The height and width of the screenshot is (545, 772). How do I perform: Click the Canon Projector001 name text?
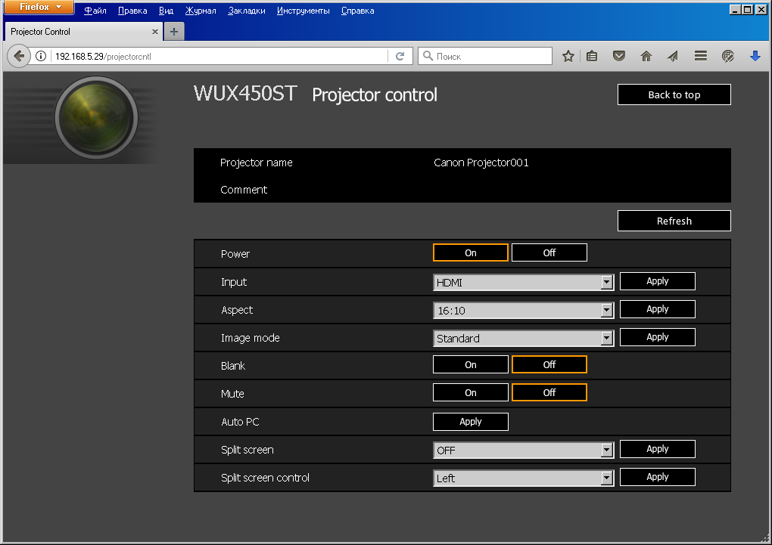[481, 163]
